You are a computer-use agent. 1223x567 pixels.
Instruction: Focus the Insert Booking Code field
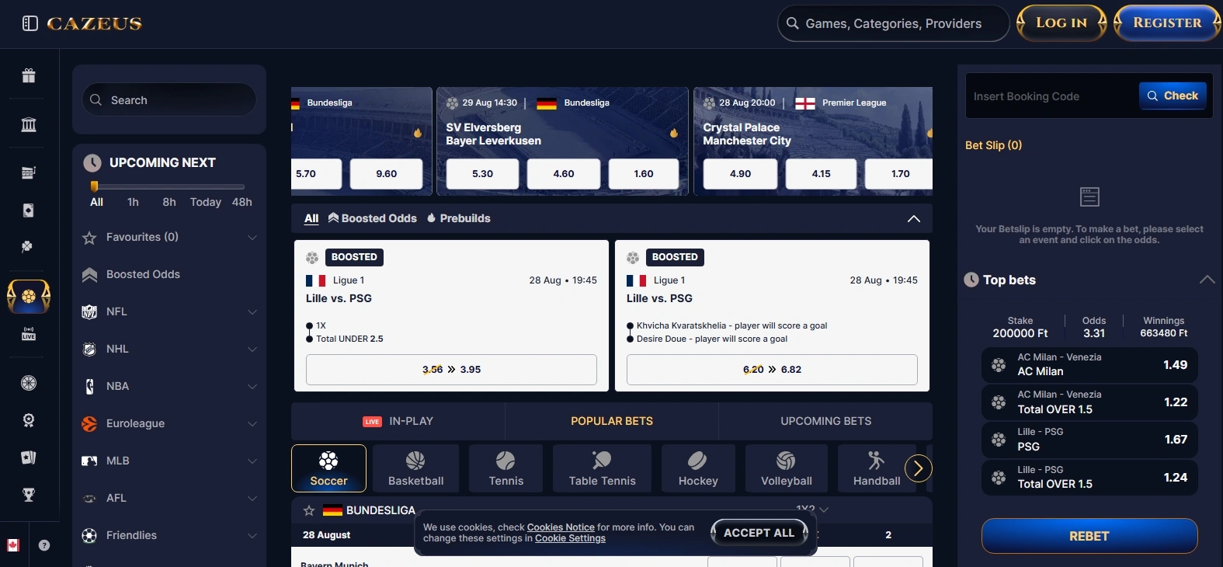tap(1052, 96)
